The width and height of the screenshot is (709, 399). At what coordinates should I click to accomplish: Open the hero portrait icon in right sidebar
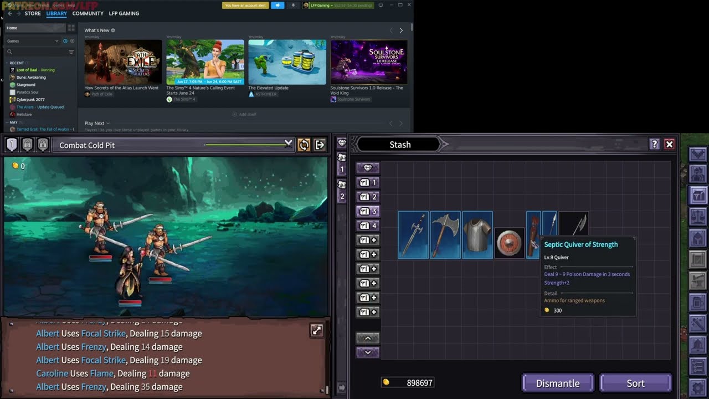pos(698,174)
